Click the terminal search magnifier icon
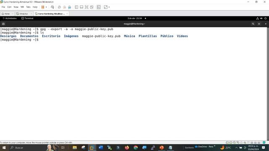269x151 pixels. pos(253,24)
